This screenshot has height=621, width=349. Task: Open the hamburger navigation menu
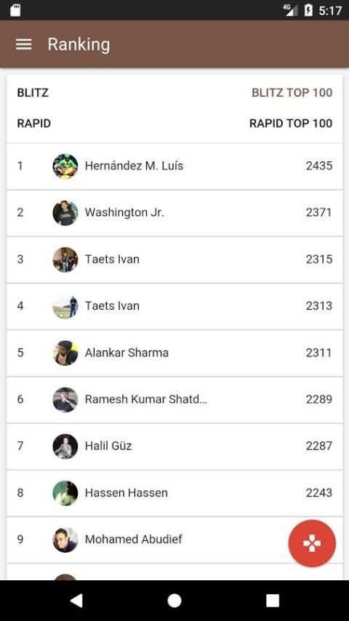click(24, 44)
